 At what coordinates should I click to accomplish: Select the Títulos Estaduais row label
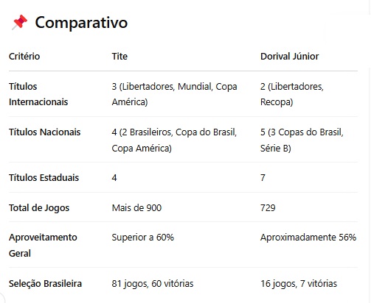[x=44, y=178]
